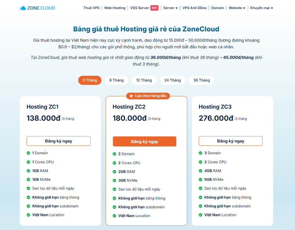The height and width of the screenshot is (230, 295).
Task: Click the Hosting ZC2 title
Action: coord(129,107)
